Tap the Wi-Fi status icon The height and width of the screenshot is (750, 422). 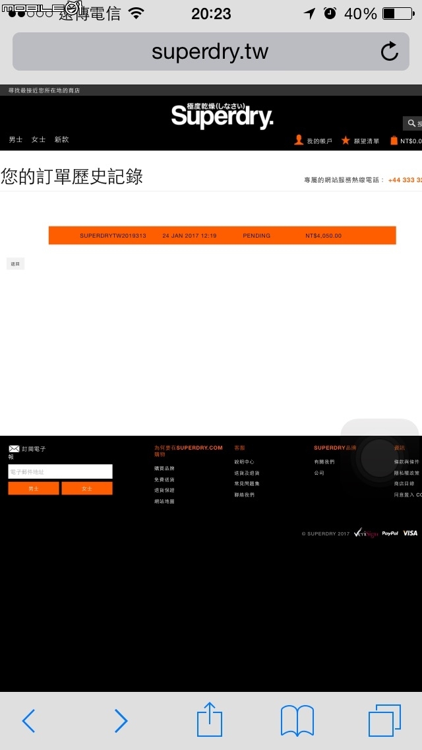pyautogui.click(x=136, y=13)
